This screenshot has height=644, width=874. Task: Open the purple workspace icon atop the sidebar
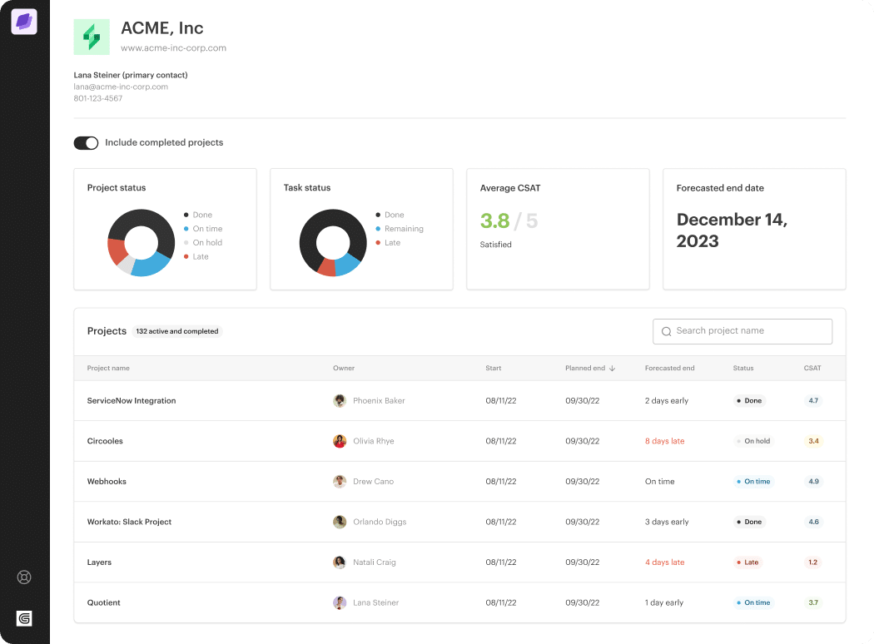pyautogui.click(x=24, y=22)
